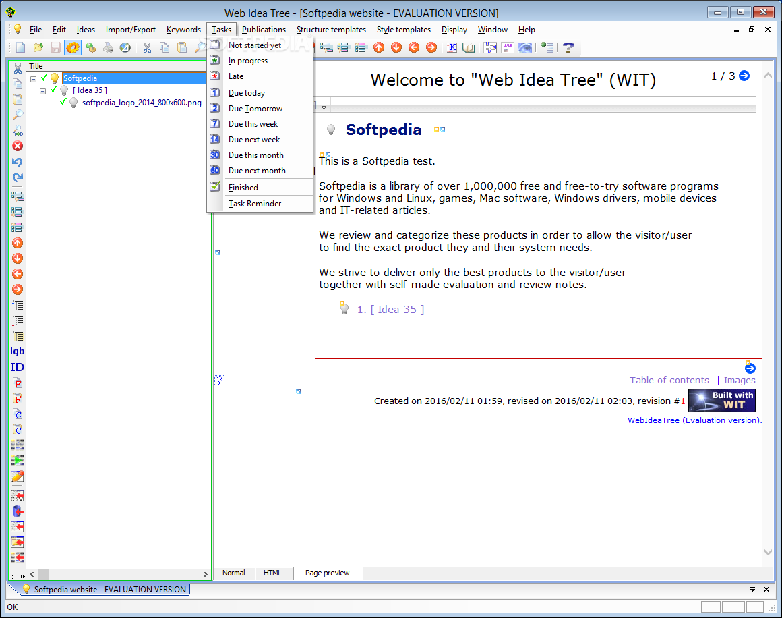This screenshot has height=618, width=782.
Task: Click the sidebar magnifier search icon
Action: tap(18, 115)
